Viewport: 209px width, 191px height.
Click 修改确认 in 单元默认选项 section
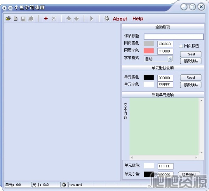coord(191,85)
